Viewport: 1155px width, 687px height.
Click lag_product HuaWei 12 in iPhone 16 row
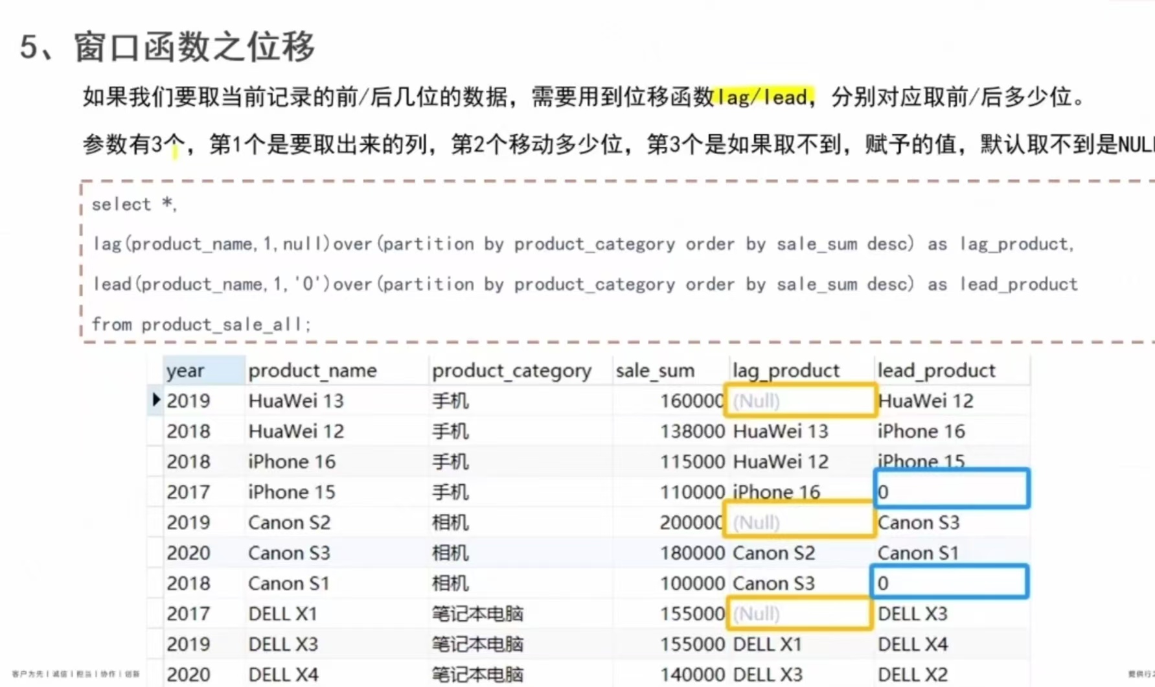[x=781, y=461]
